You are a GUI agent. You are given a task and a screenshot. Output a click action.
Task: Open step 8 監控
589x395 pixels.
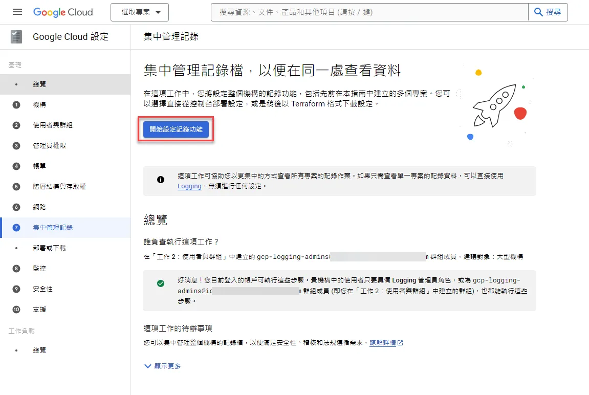[66, 269]
